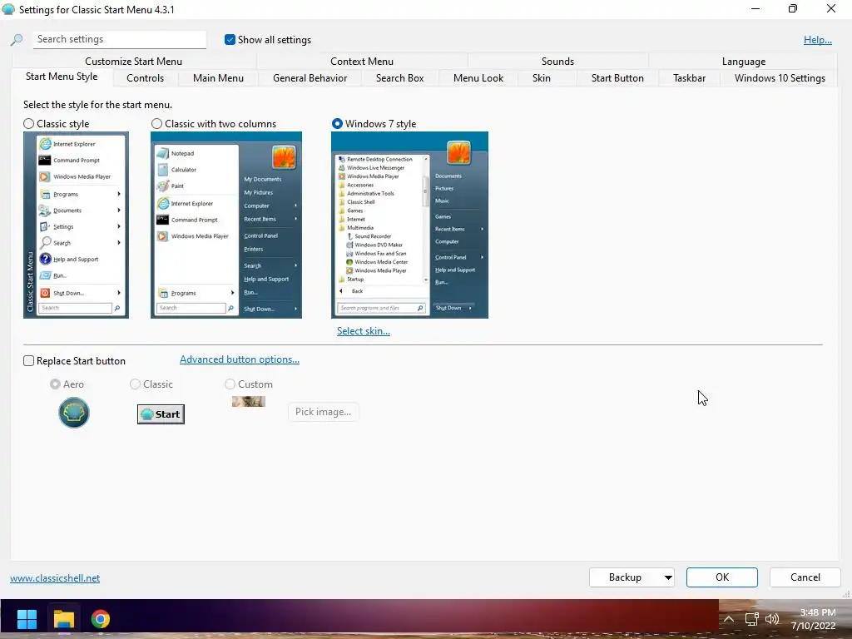The image size is (852, 639).
Task: Open the Windows Start button on taskbar
Action: [x=27, y=619]
